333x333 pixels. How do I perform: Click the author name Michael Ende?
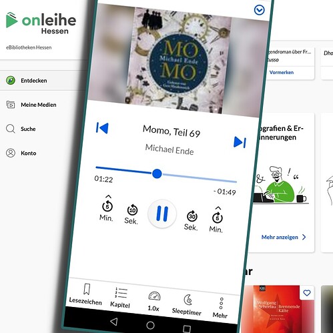170,149
